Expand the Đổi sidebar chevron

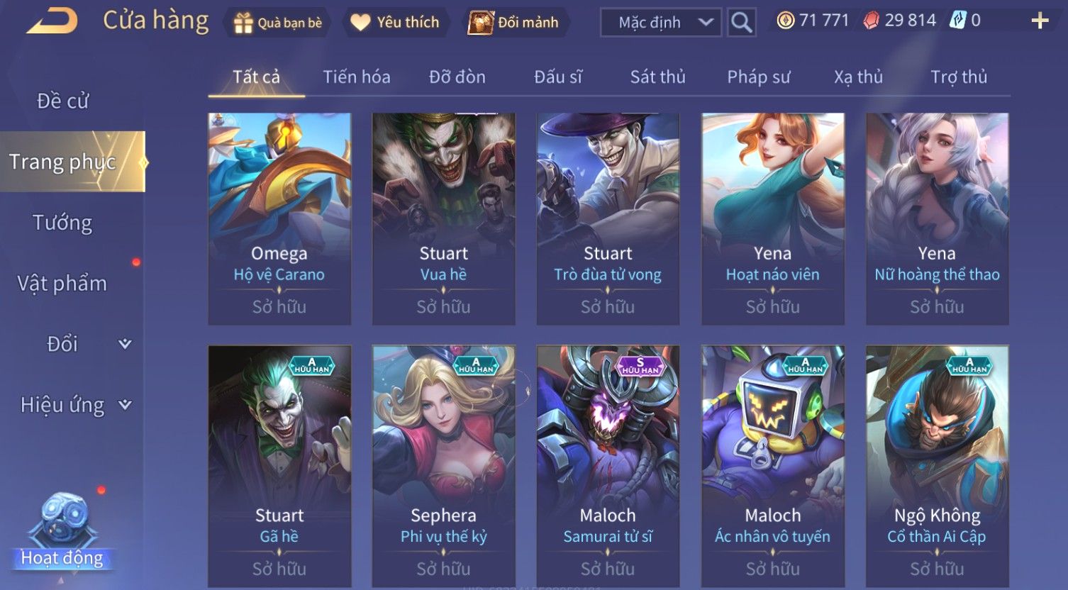[125, 344]
